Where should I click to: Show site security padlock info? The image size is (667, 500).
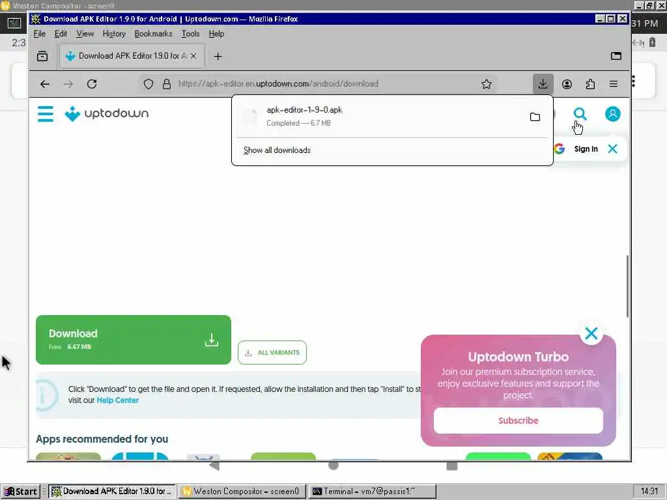167,84
